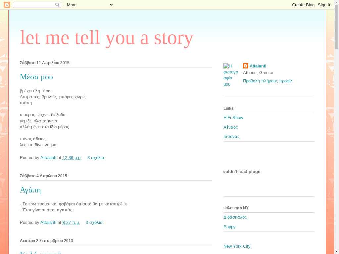Open the HiFi Show link
The width and height of the screenshot is (339, 254).
[x=233, y=118]
